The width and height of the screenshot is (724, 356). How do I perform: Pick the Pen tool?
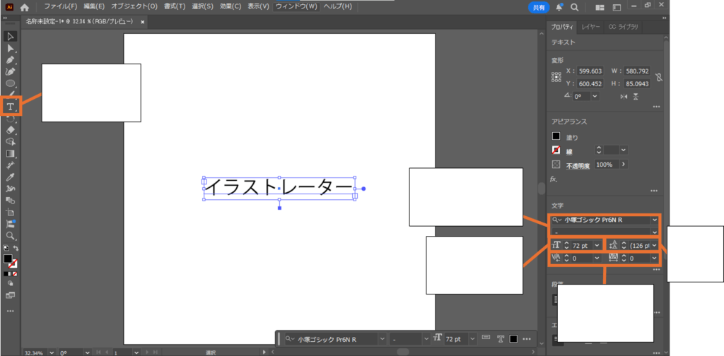pyautogui.click(x=11, y=60)
